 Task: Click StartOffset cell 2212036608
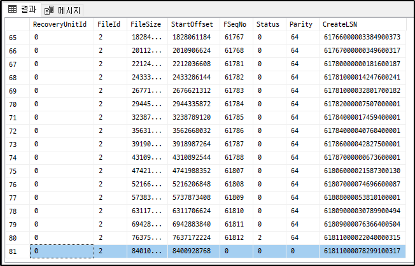coord(193,64)
